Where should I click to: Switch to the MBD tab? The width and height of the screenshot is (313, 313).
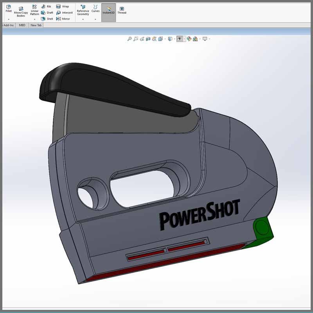tap(22, 25)
